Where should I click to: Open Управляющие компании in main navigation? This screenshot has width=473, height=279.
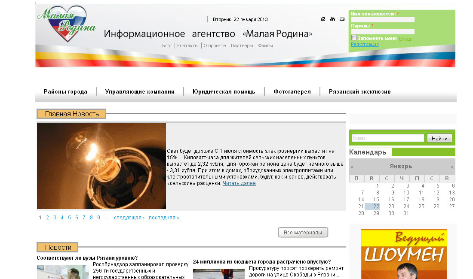point(140,91)
